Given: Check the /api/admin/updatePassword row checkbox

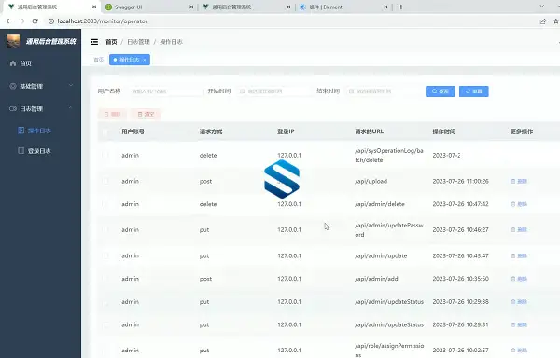Looking at the screenshot, I should point(105,230).
